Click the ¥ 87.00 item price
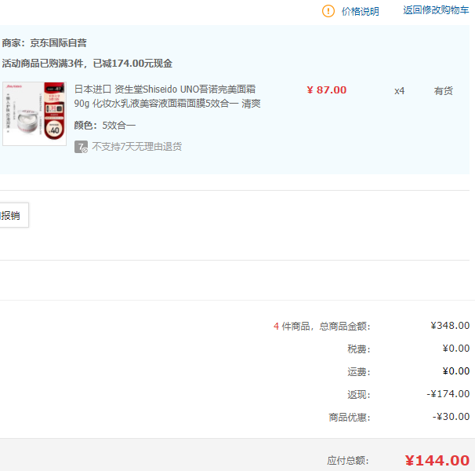The image size is (475, 471). [x=327, y=90]
